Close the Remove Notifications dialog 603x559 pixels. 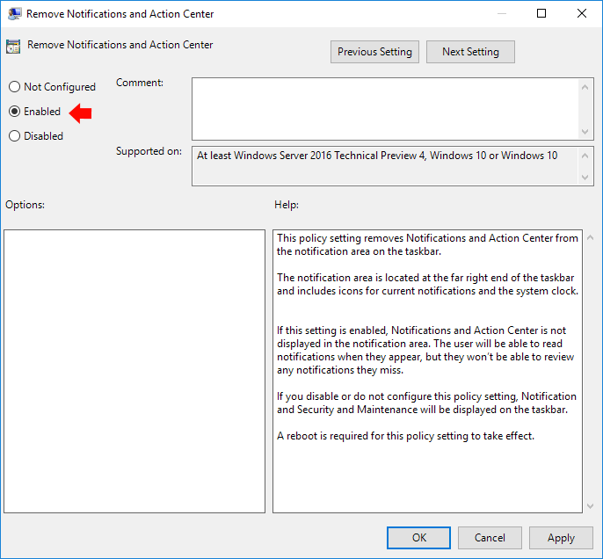pos(582,13)
